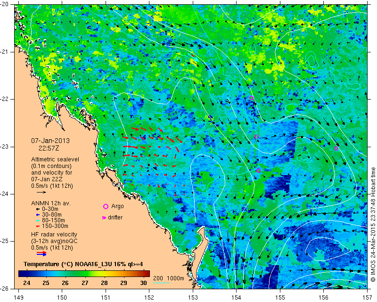Screen dimensions: 377x302
Task: Click the Argo float marker near latitude -22
Action: pos(252,98)
